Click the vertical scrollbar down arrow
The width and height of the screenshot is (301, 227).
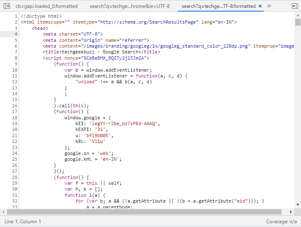[298, 205]
